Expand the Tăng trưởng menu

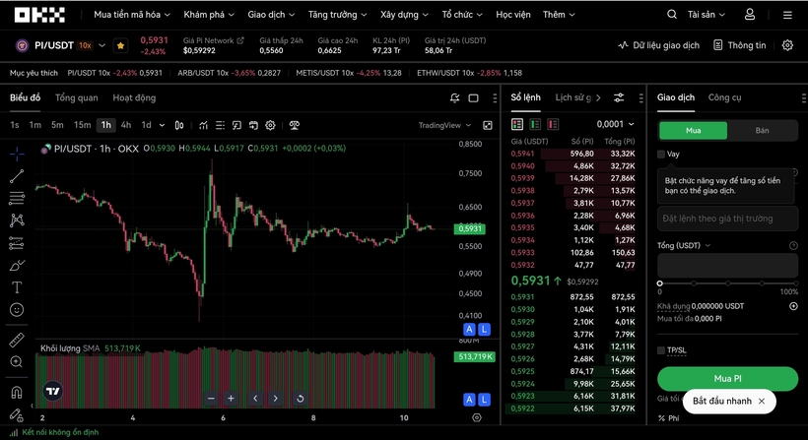tap(338, 15)
